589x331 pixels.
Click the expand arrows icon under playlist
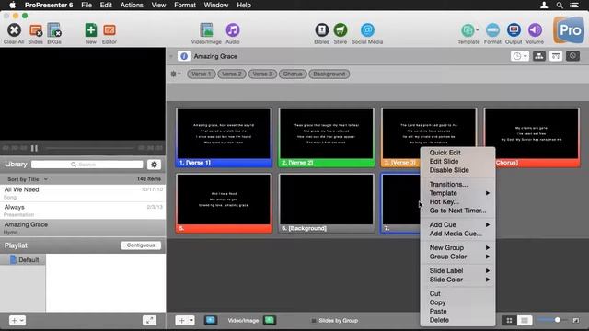click(x=149, y=320)
